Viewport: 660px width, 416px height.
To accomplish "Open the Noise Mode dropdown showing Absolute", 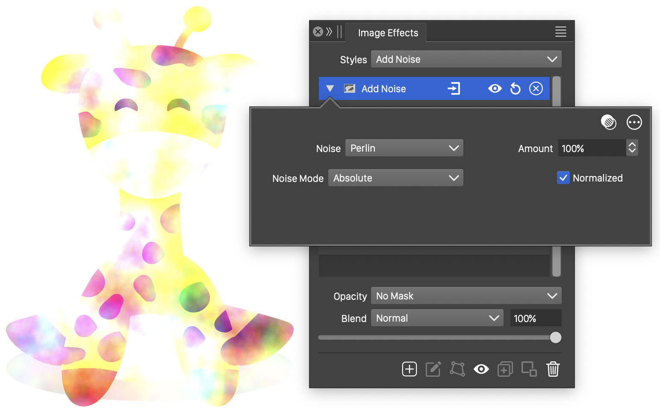I will (x=395, y=178).
